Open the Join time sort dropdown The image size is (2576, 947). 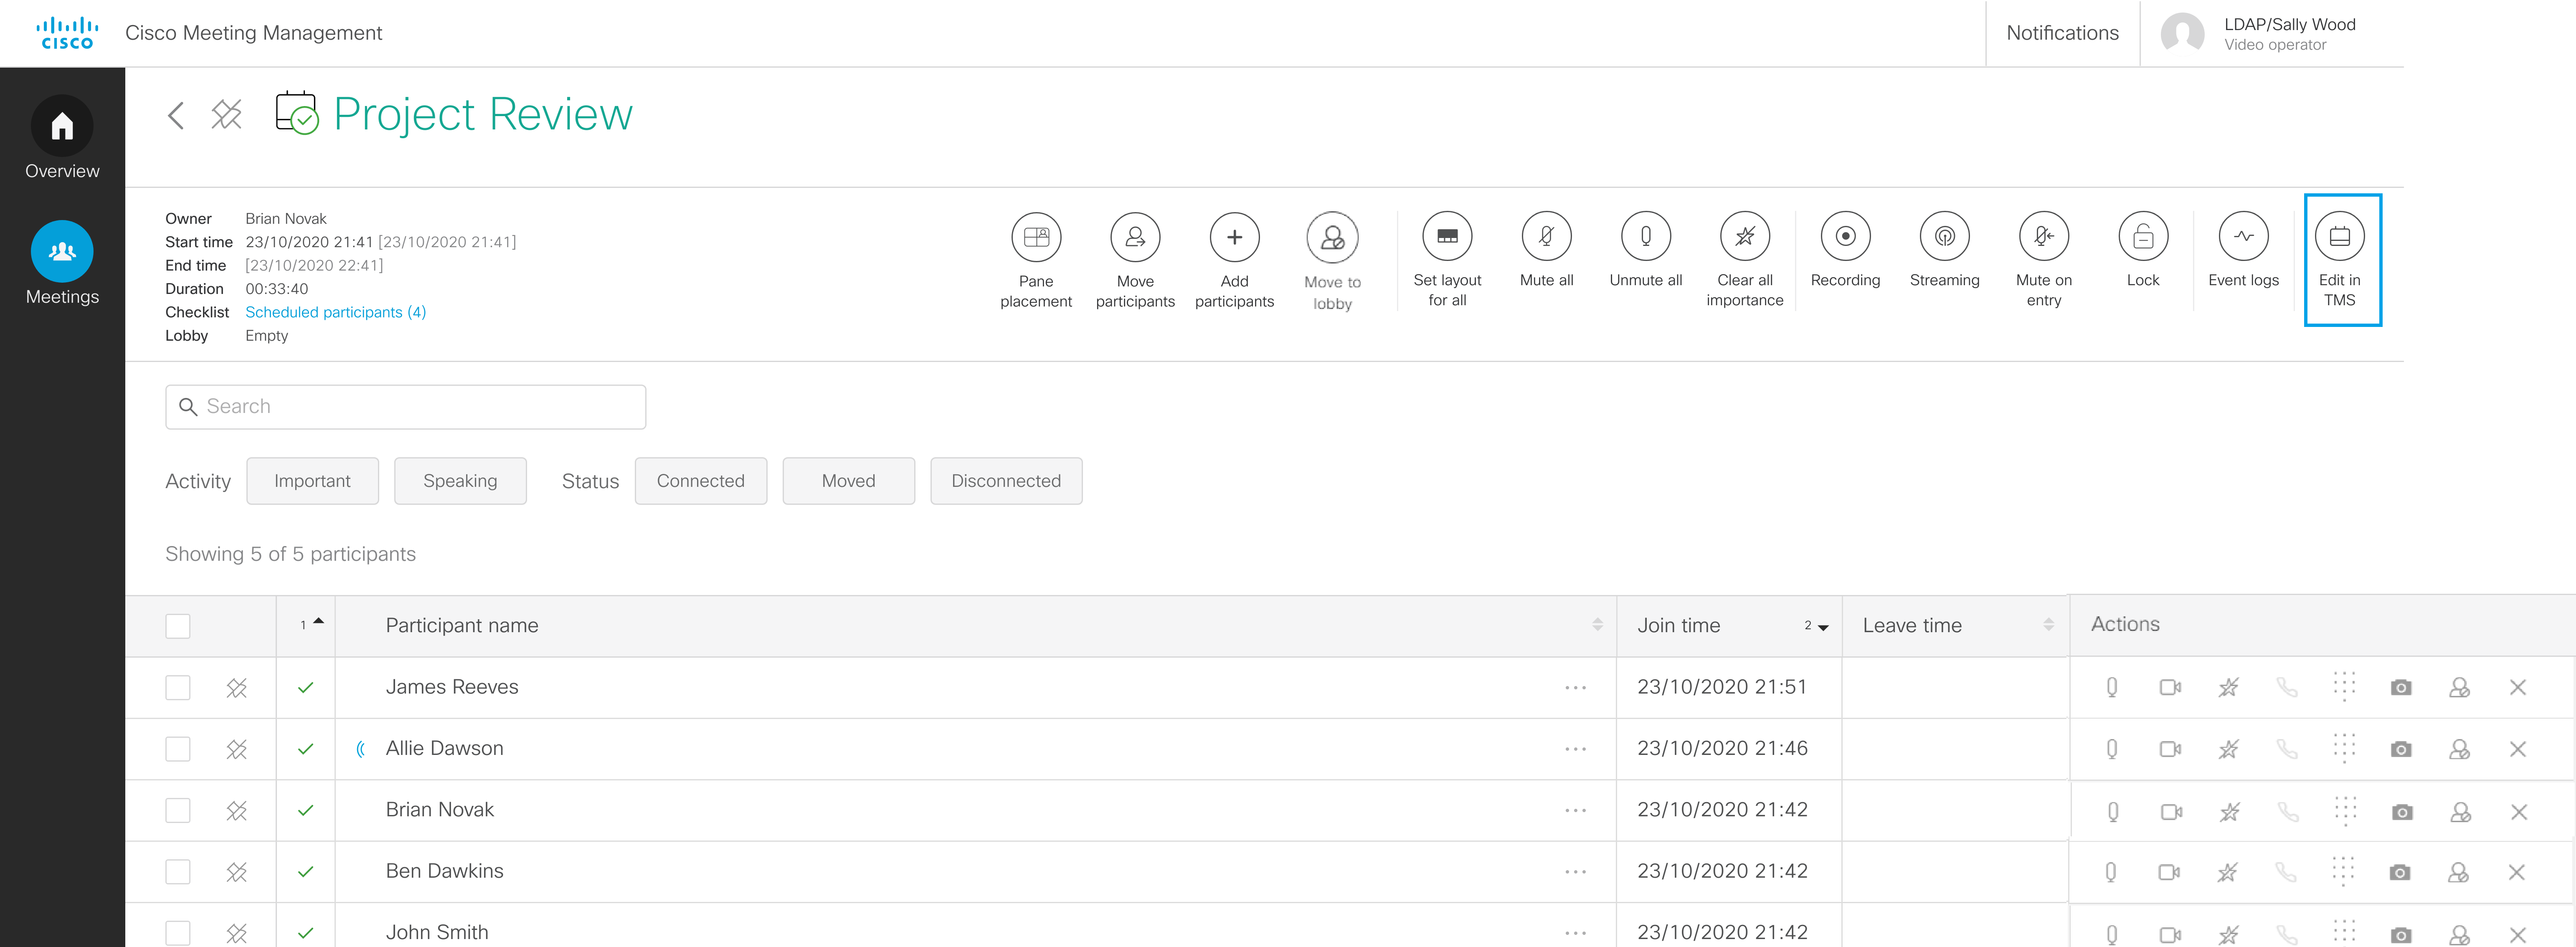click(x=1819, y=626)
